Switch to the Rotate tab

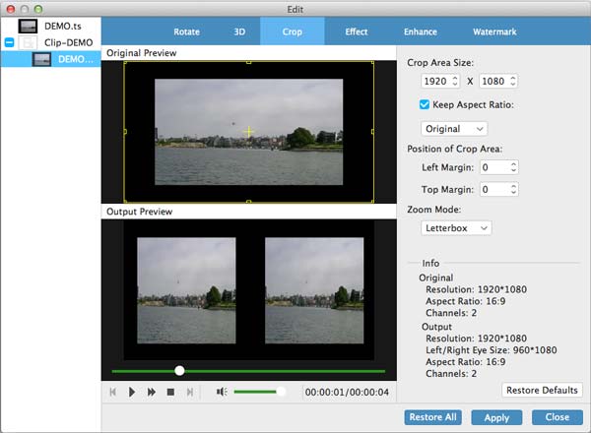(x=186, y=31)
